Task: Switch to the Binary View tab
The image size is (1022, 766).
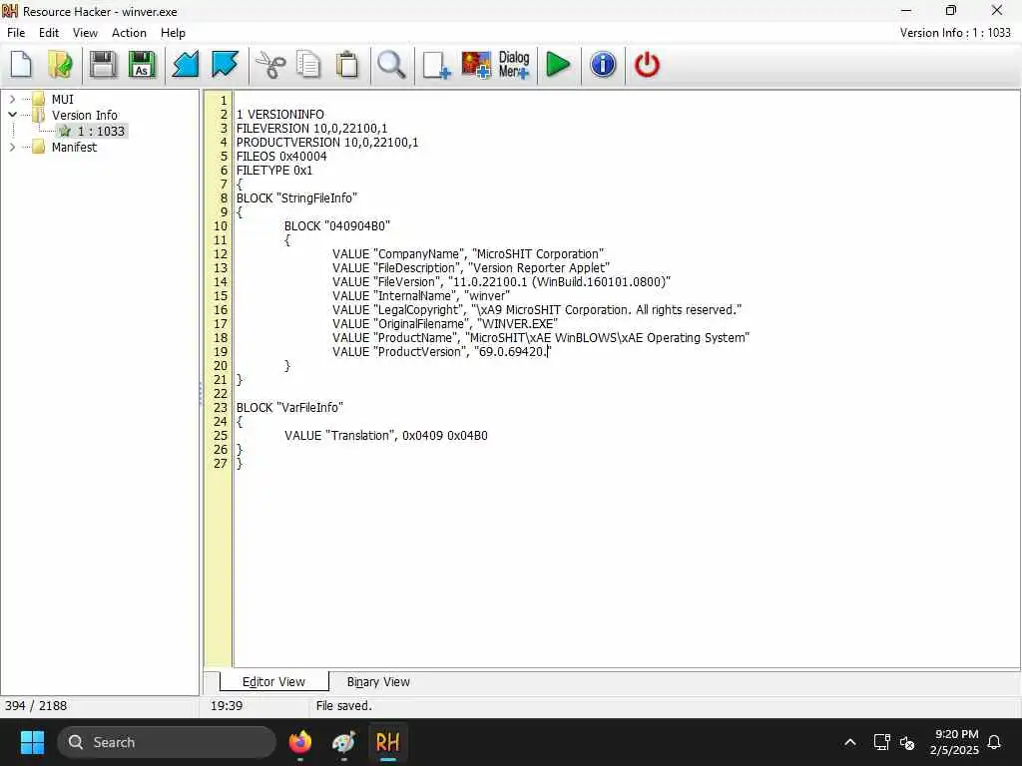Action: [378, 681]
